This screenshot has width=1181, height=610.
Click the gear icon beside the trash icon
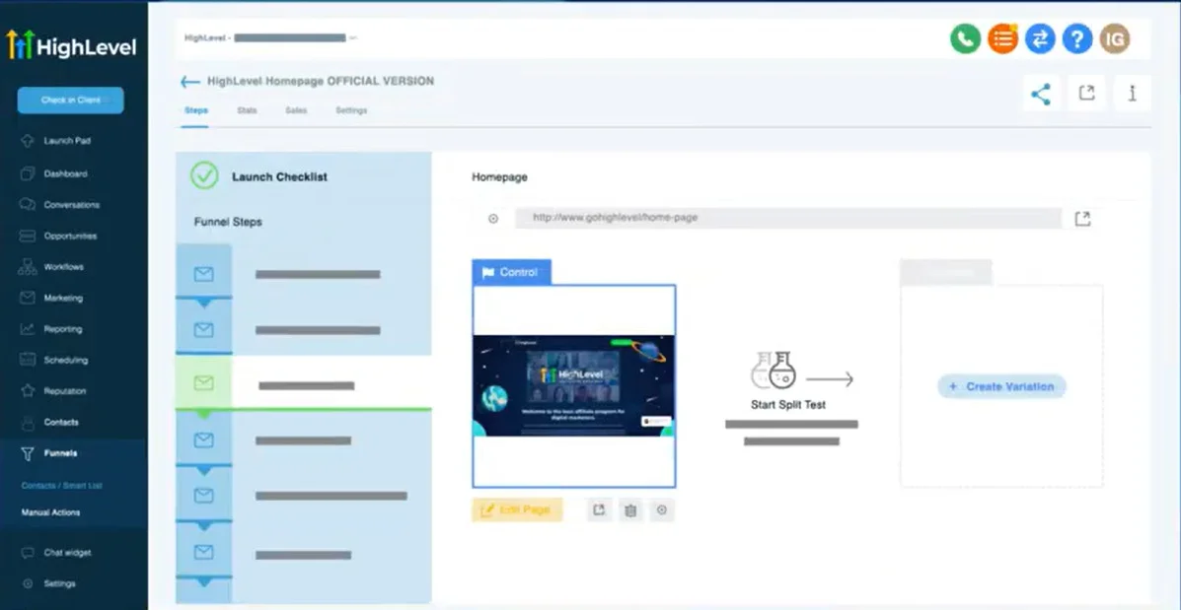[x=662, y=509]
